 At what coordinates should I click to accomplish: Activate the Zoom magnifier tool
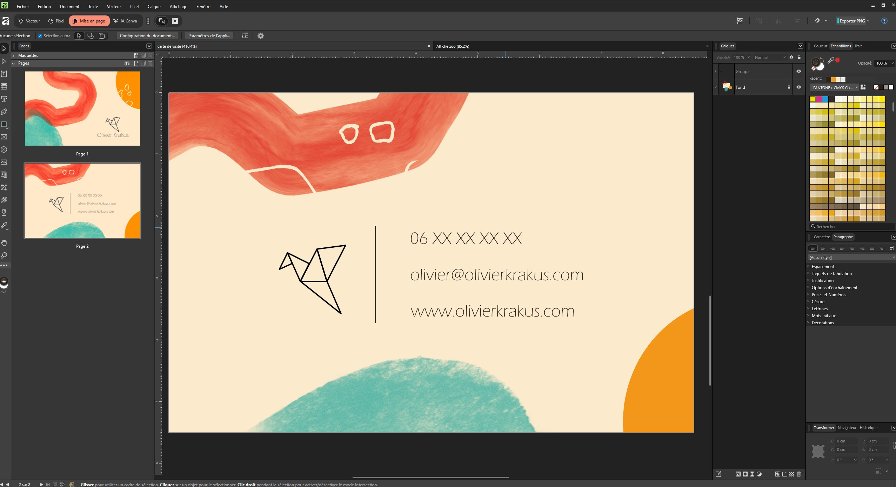[4, 255]
